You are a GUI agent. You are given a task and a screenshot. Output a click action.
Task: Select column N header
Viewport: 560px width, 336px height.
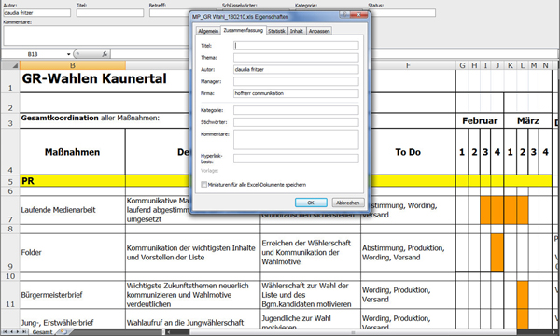pyautogui.click(x=545, y=65)
